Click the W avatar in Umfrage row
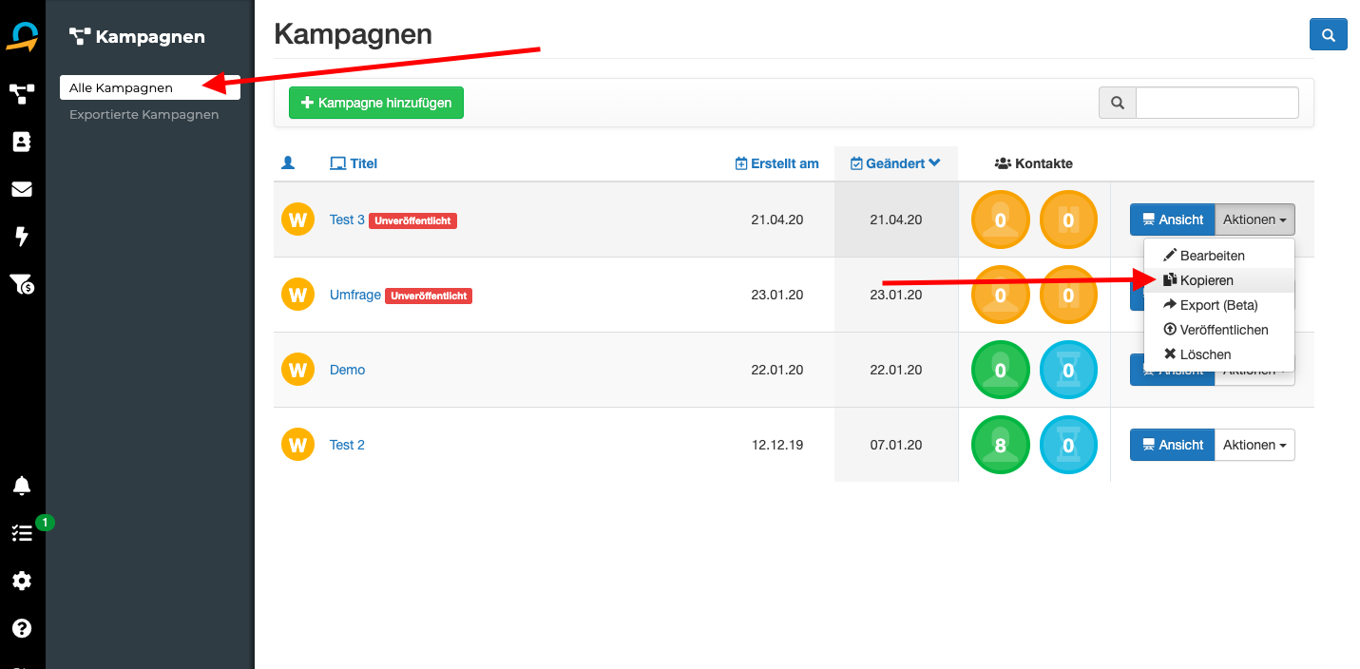Viewport: 1360px width, 669px height. pos(297,295)
